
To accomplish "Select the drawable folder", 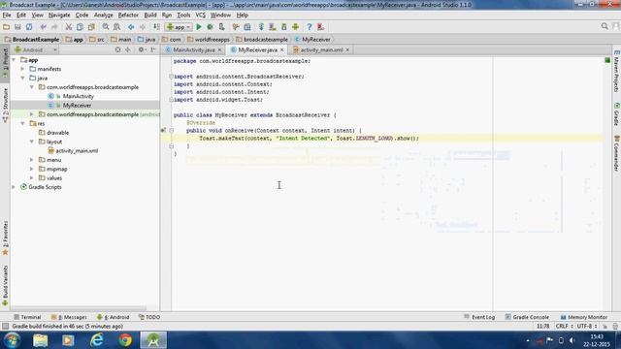I will pyautogui.click(x=57, y=133).
